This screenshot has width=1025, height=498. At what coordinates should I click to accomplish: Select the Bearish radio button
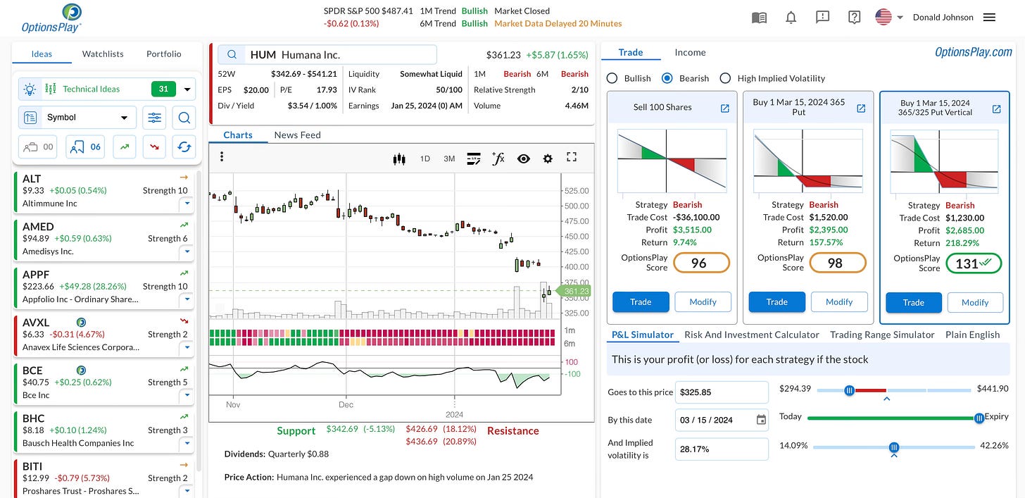tap(667, 78)
